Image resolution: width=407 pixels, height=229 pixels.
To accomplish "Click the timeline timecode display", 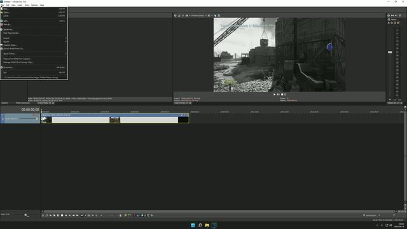I will (x=30, y=109).
